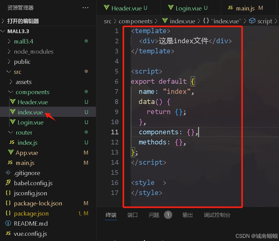279x241 pixels.
Task: Click the components breadcrumb segment
Action: tap(136, 21)
